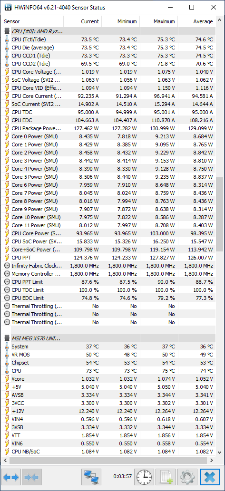Select the CPU Package Power row

(108, 128)
